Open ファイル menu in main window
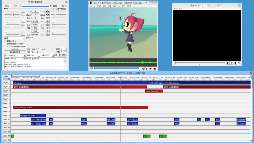254x143 pixels. click(x=92, y=6)
